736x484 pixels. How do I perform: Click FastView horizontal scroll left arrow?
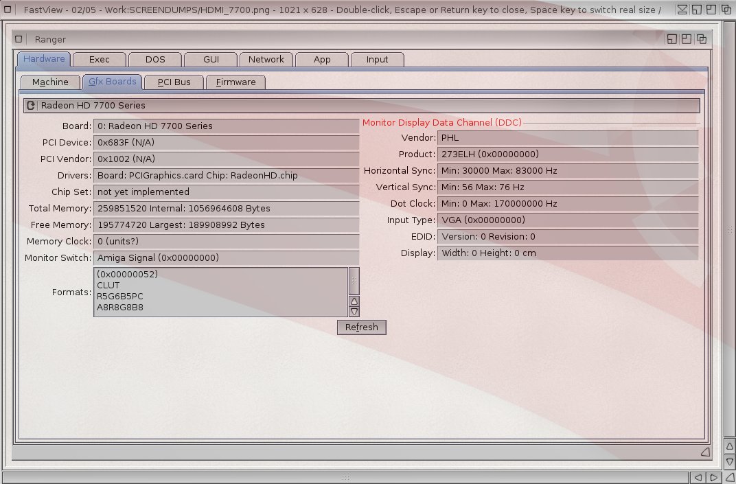click(x=698, y=478)
